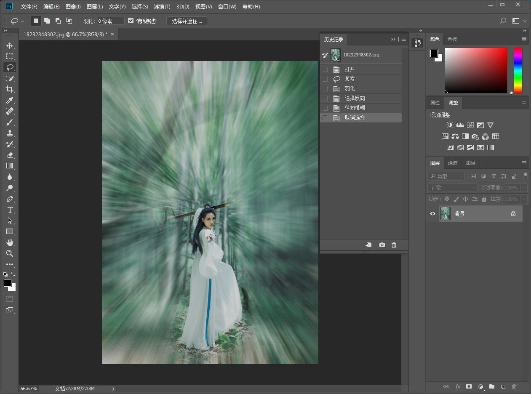Select the Clone Stamp tool
This screenshot has width=531, height=394.
(10, 133)
